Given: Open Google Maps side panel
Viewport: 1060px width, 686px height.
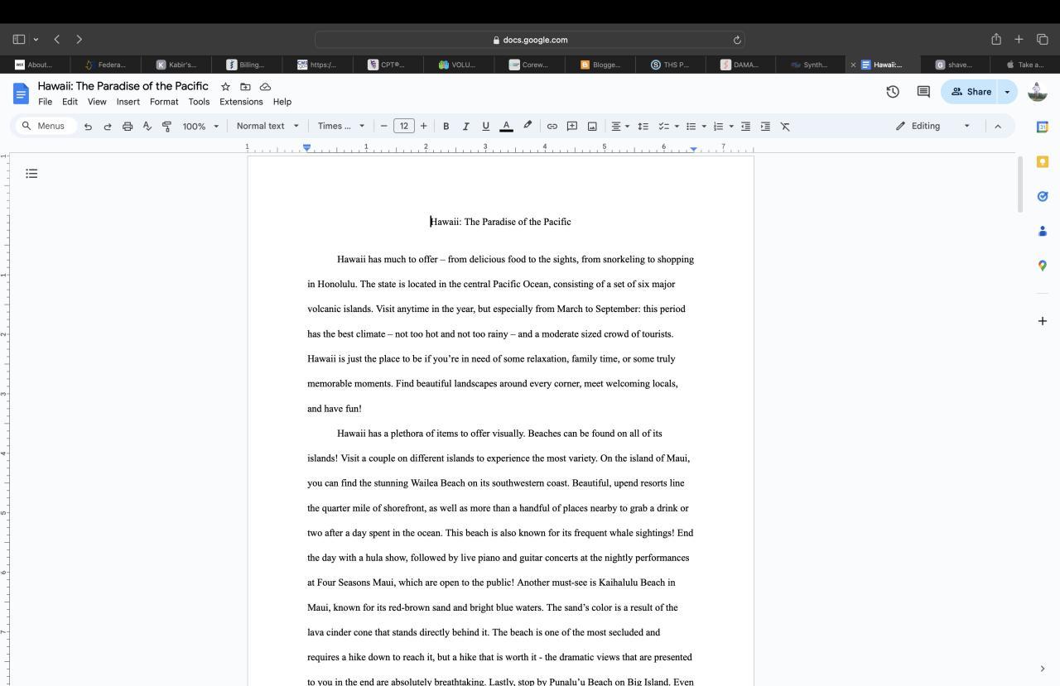Looking at the screenshot, I should (1043, 266).
